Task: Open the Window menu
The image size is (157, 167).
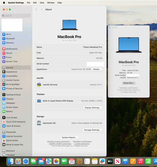Action: (51, 3)
